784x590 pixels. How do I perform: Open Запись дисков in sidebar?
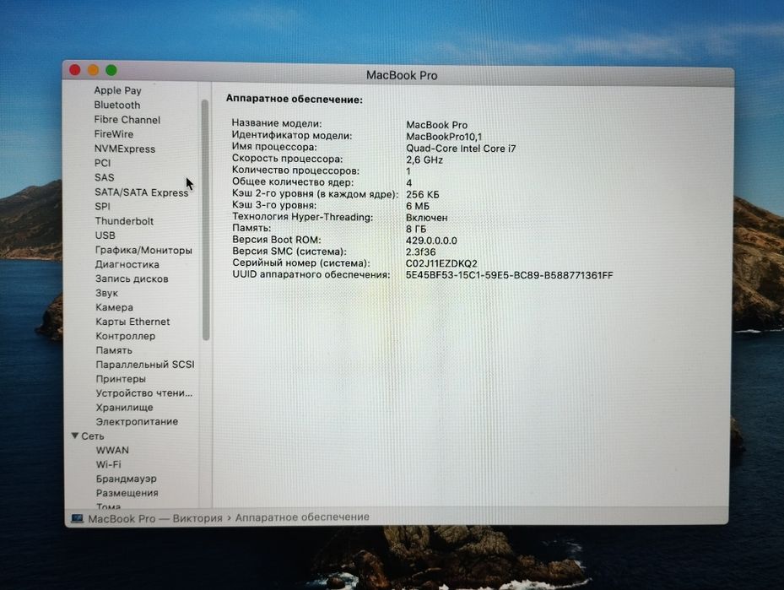pyautogui.click(x=132, y=279)
